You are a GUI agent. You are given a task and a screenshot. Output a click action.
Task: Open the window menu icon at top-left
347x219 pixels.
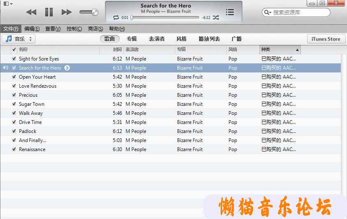pyautogui.click(x=8, y=4)
